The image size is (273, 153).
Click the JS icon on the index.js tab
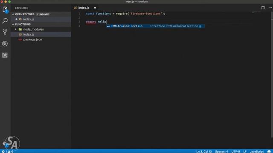click(76, 8)
